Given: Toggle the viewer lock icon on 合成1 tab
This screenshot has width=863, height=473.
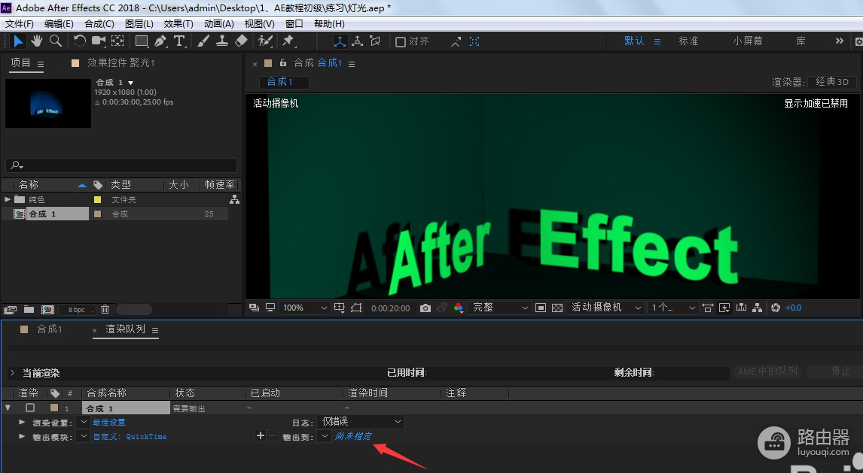Looking at the screenshot, I should coord(283,62).
